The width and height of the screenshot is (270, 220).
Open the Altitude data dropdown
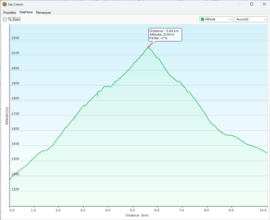click(x=216, y=19)
